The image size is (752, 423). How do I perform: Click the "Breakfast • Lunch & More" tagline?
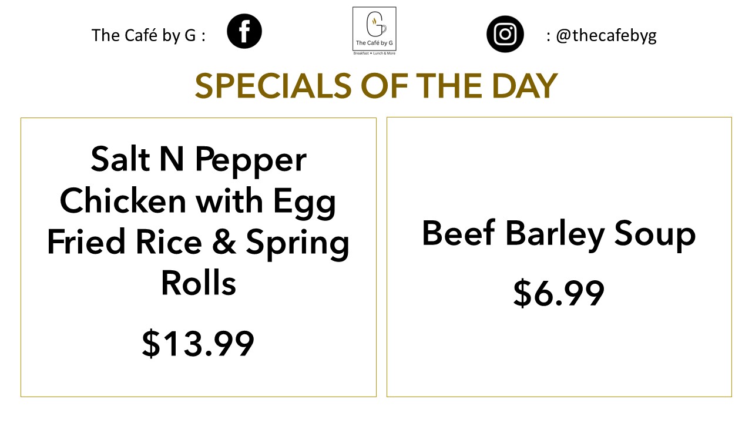[374, 53]
